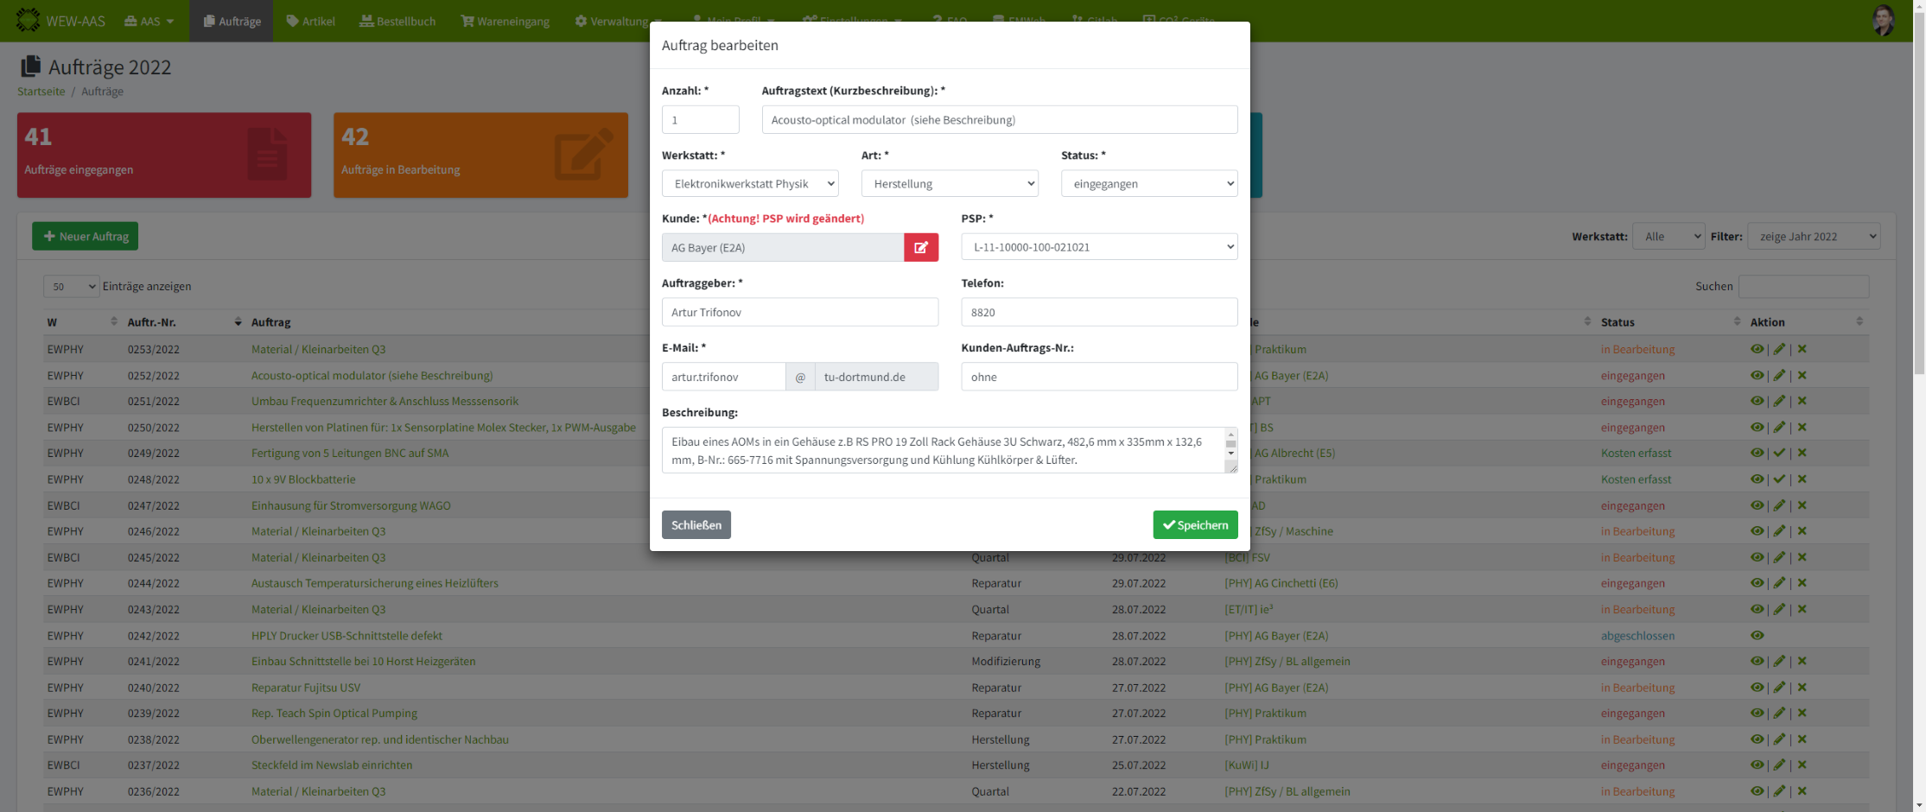This screenshot has height=812, width=1926.
Task: Open Artikel menu in navbar
Action: (x=310, y=21)
